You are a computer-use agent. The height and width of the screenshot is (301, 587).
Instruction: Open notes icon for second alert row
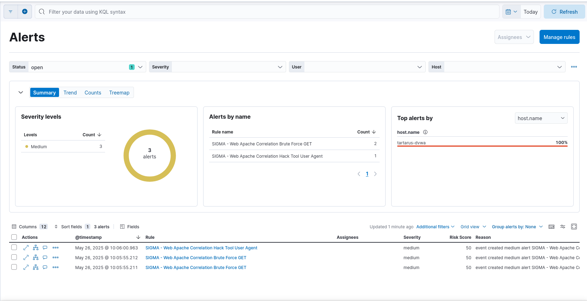coord(45,257)
